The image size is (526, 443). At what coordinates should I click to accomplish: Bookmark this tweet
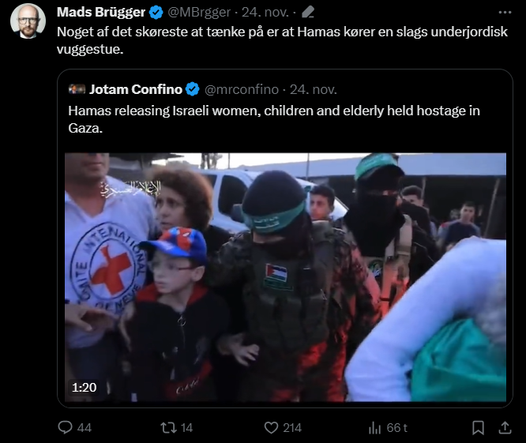tap(478, 427)
